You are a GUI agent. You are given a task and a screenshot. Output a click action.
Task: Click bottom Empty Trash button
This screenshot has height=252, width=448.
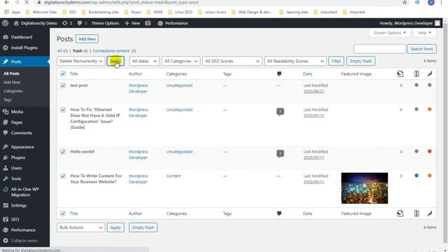tap(143, 227)
